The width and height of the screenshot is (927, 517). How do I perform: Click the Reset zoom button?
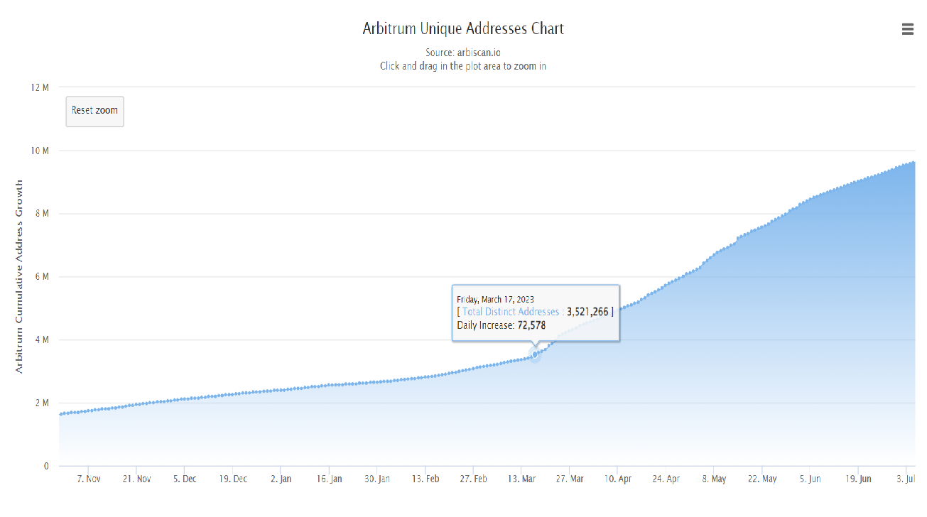tap(94, 111)
